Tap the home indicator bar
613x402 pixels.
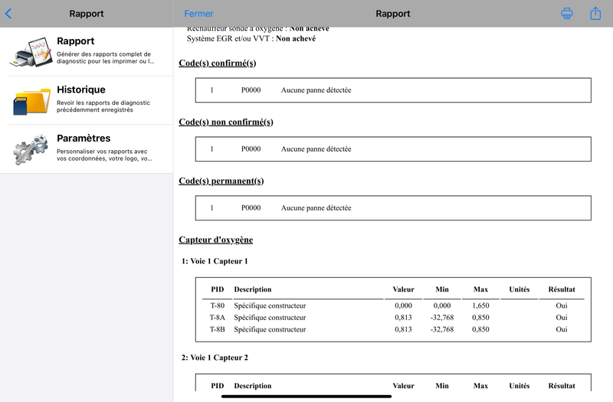click(306, 396)
